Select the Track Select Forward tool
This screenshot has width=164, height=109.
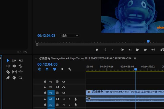(x=14, y=60)
